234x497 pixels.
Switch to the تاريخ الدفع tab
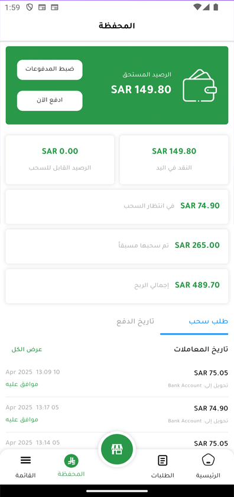(135, 321)
